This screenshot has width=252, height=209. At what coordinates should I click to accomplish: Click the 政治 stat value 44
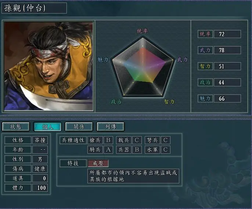pyautogui.click(x=227, y=82)
